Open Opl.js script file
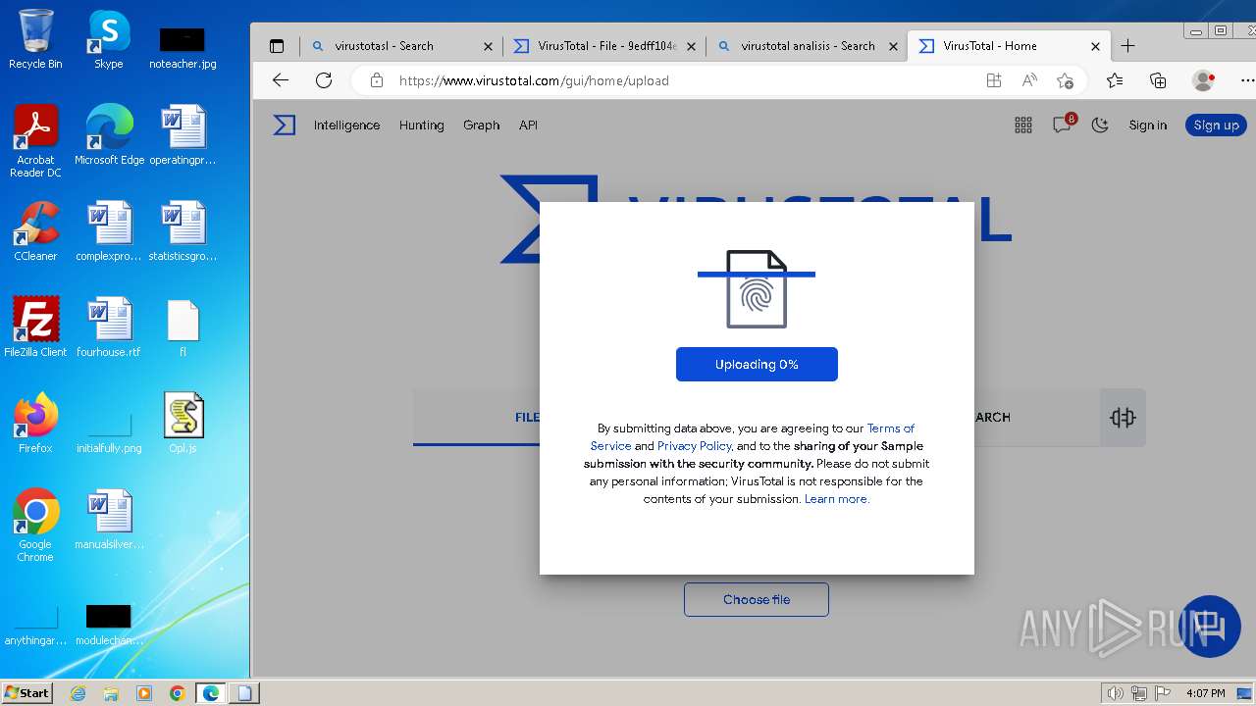Viewport: 1256px width, 706px height. pos(183,424)
